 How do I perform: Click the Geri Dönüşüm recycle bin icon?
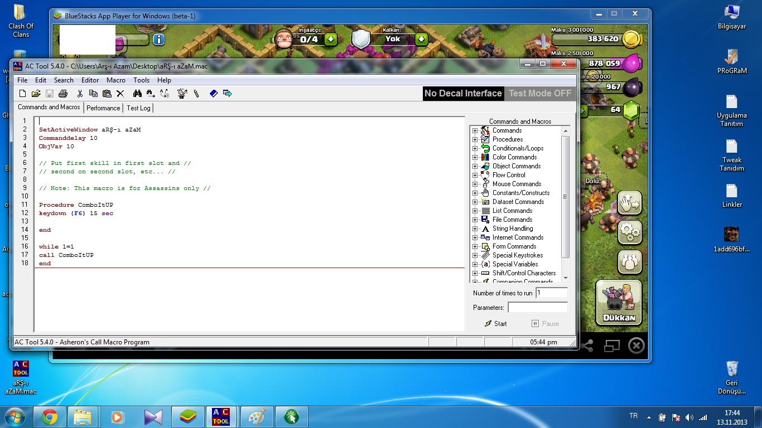click(732, 377)
